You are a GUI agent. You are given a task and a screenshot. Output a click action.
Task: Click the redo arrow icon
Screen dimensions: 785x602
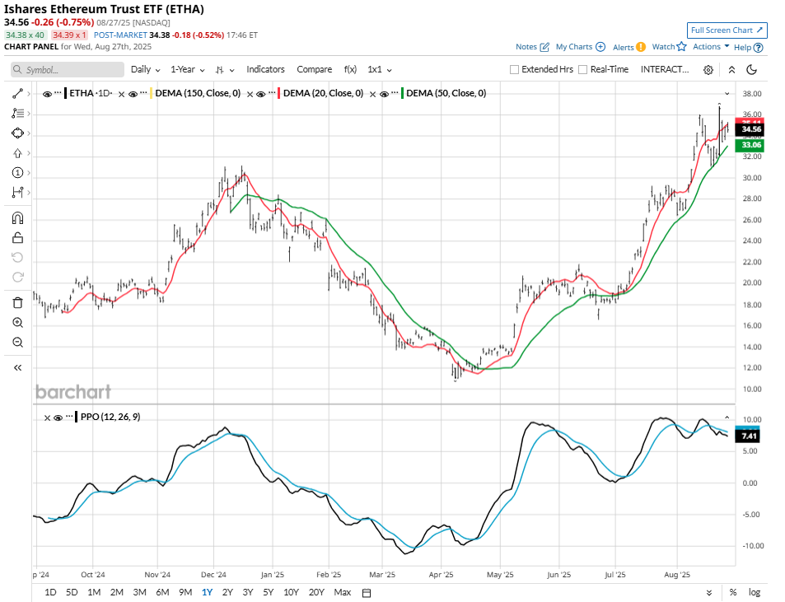[x=17, y=278]
